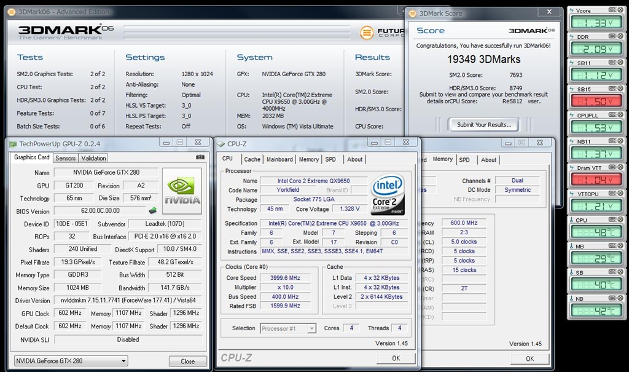Click the Close button in GPU-Z
The height and width of the screenshot is (372, 629).
pyautogui.click(x=188, y=362)
